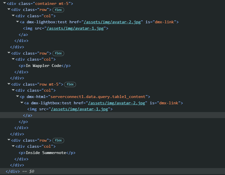Collapse the col div under row mt-5
Image resolution: width=225 pixels, height=175 pixels.
13,90
